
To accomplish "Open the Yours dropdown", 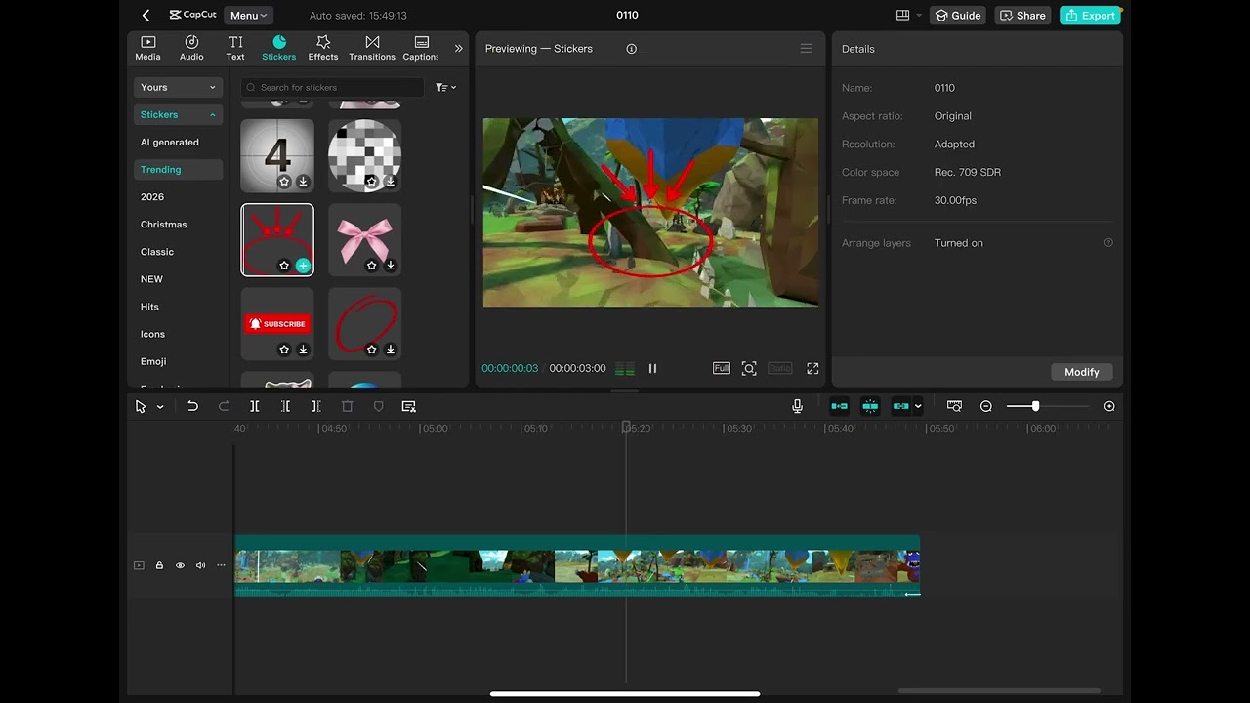I will tap(178, 87).
